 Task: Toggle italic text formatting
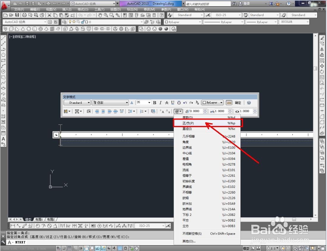pyautogui.click(x=160, y=102)
